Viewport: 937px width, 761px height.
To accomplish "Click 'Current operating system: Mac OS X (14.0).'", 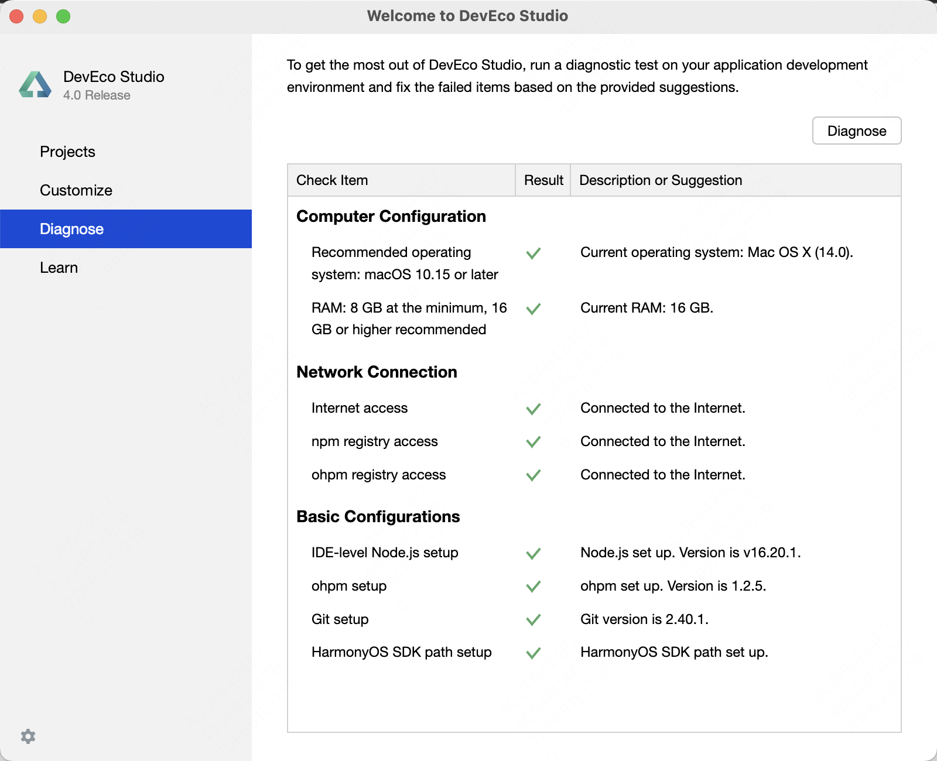I will (717, 252).
